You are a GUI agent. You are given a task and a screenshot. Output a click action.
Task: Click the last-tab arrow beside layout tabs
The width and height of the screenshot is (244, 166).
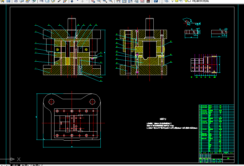point(7,165)
